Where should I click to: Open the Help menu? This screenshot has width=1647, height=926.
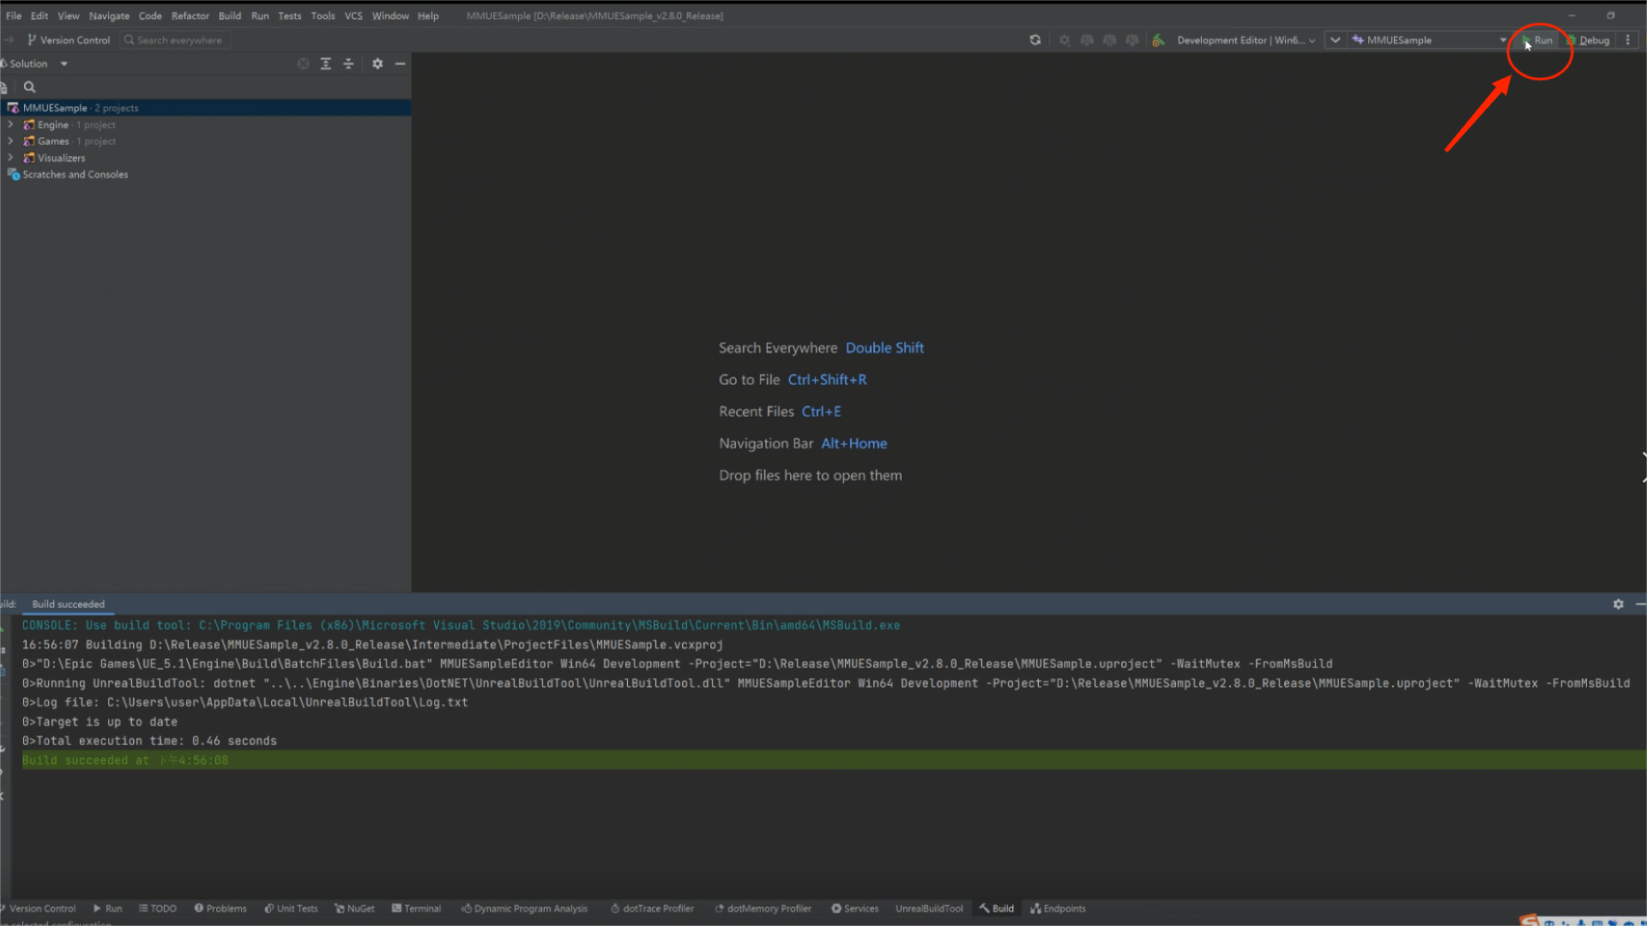428,15
